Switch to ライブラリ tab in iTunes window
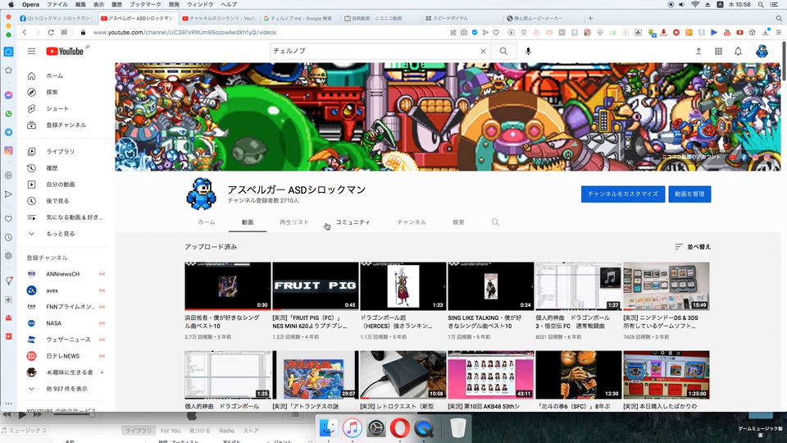The height and width of the screenshot is (443, 787). (138, 431)
